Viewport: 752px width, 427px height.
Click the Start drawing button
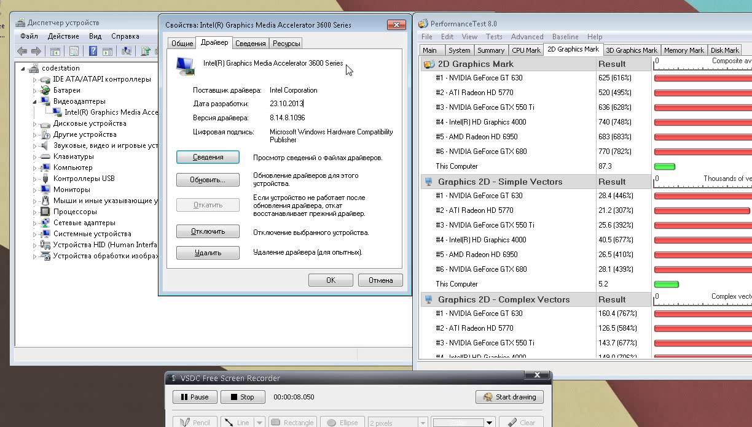click(x=509, y=397)
